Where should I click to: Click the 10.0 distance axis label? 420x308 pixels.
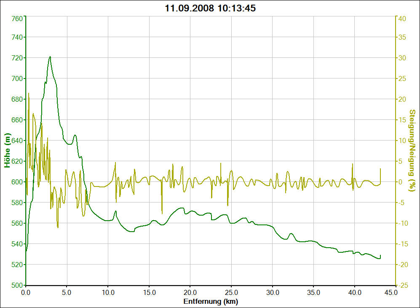pyautogui.click(x=108, y=292)
